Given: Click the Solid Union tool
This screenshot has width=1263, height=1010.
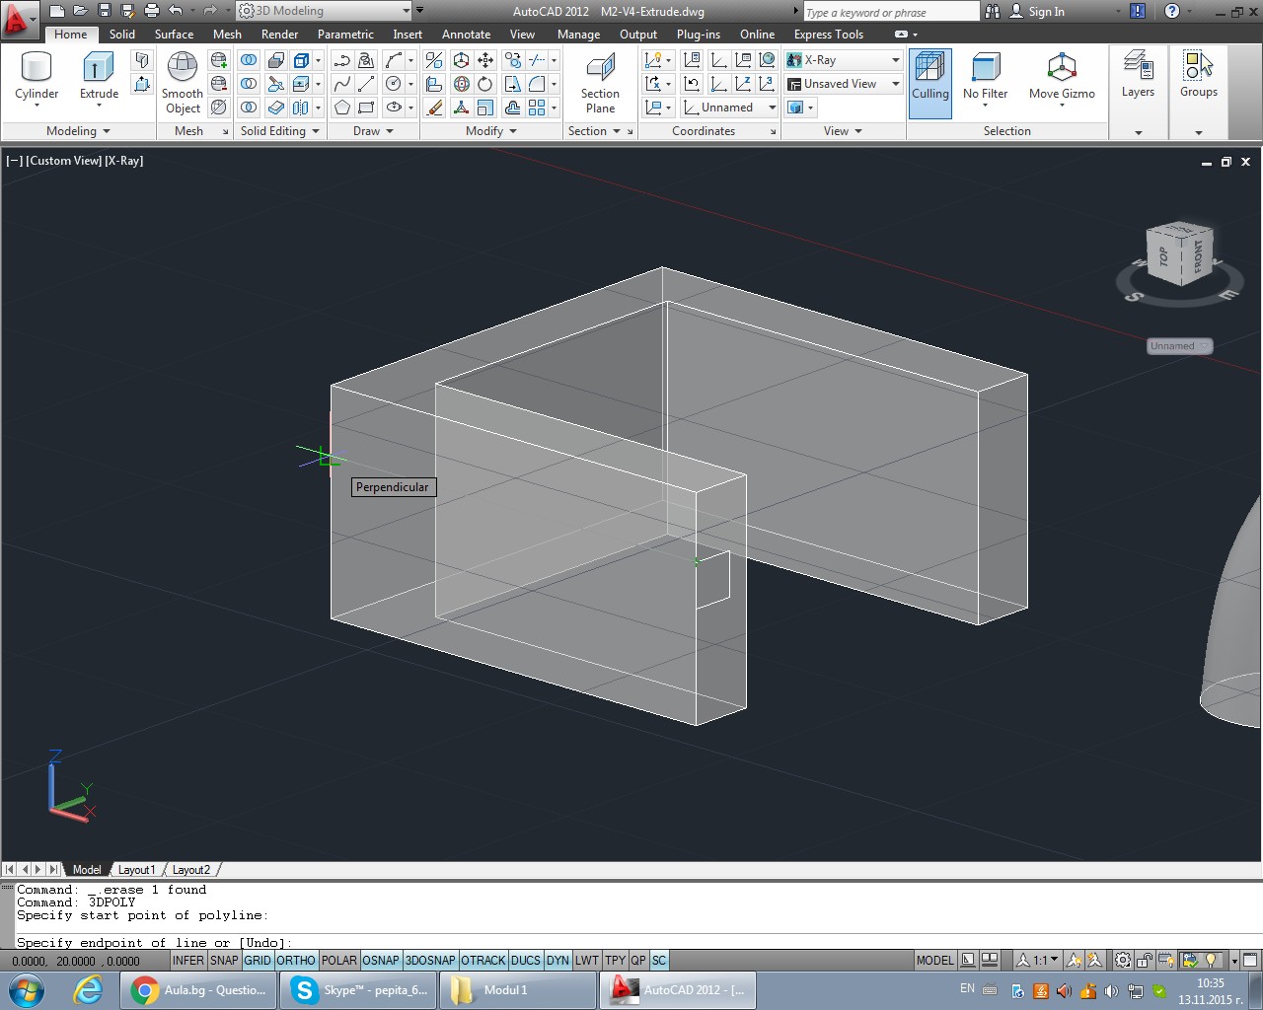Looking at the screenshot, I should [x=249, y=60].
